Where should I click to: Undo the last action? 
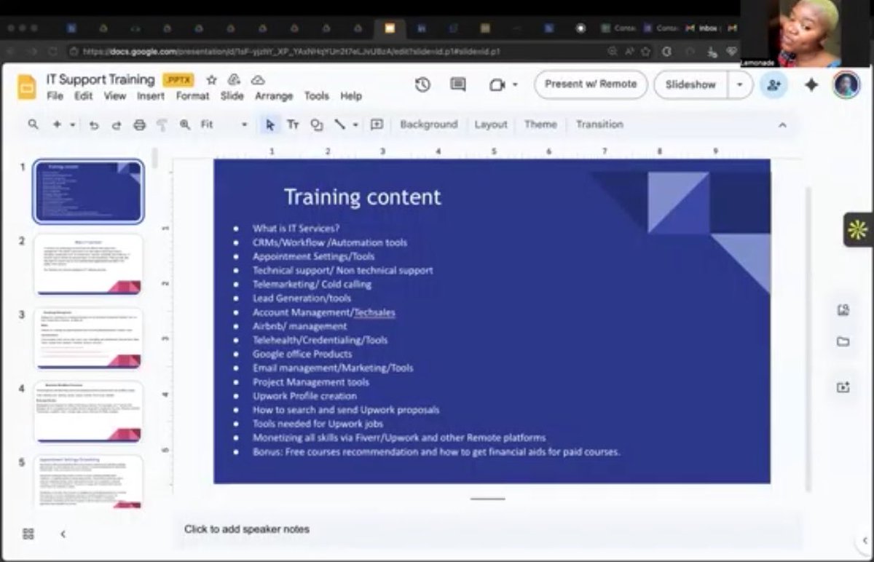click(94, 125)
